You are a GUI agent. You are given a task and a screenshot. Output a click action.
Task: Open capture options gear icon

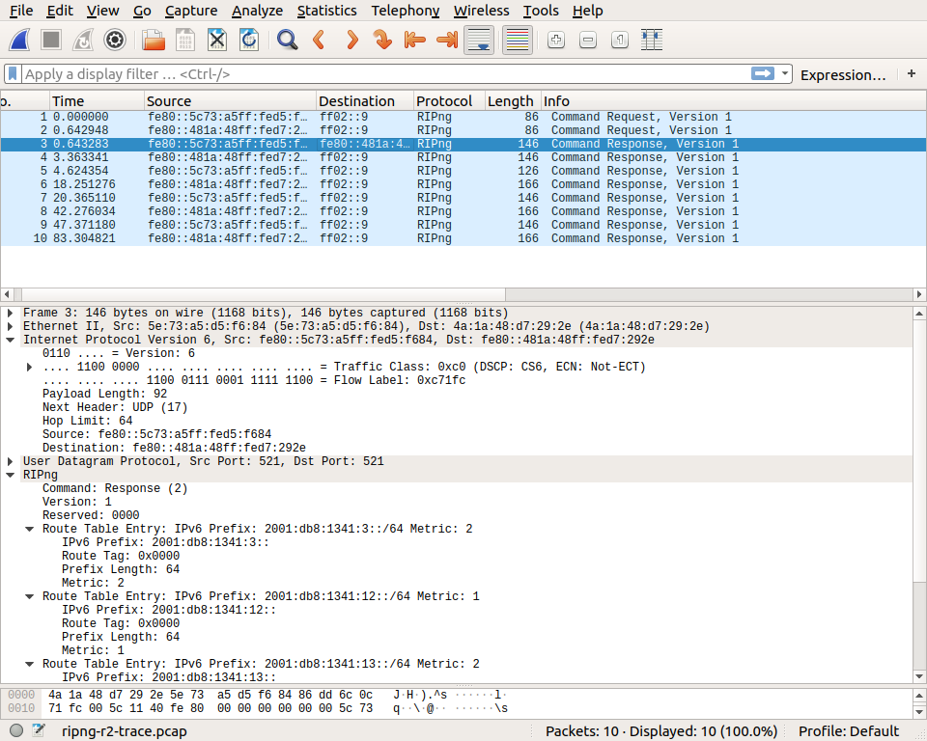(x=115, y=41)
